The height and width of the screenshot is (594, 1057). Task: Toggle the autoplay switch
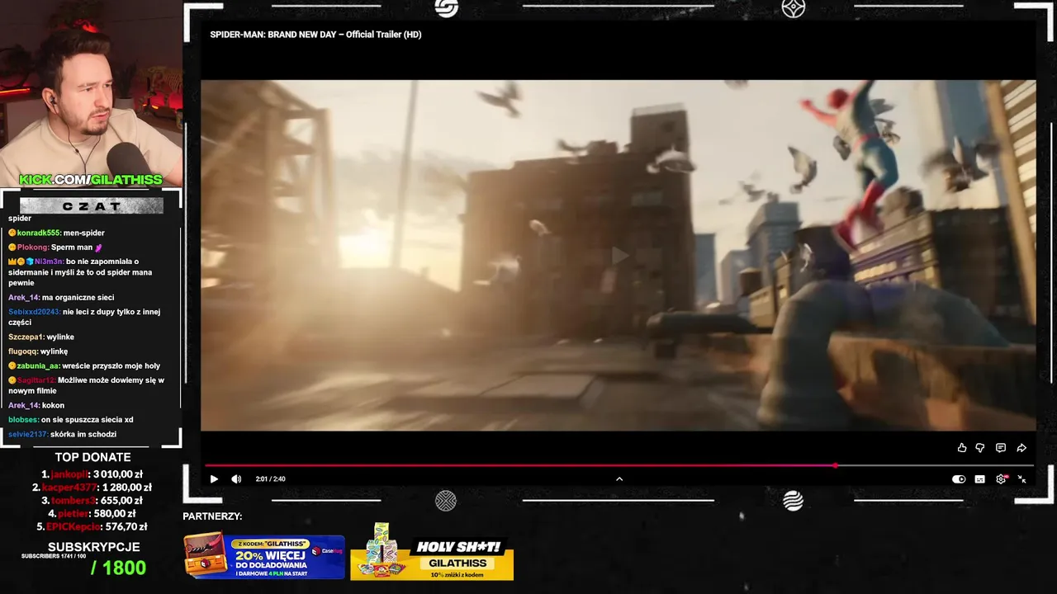pyautogui.click(x=959, y=479)
